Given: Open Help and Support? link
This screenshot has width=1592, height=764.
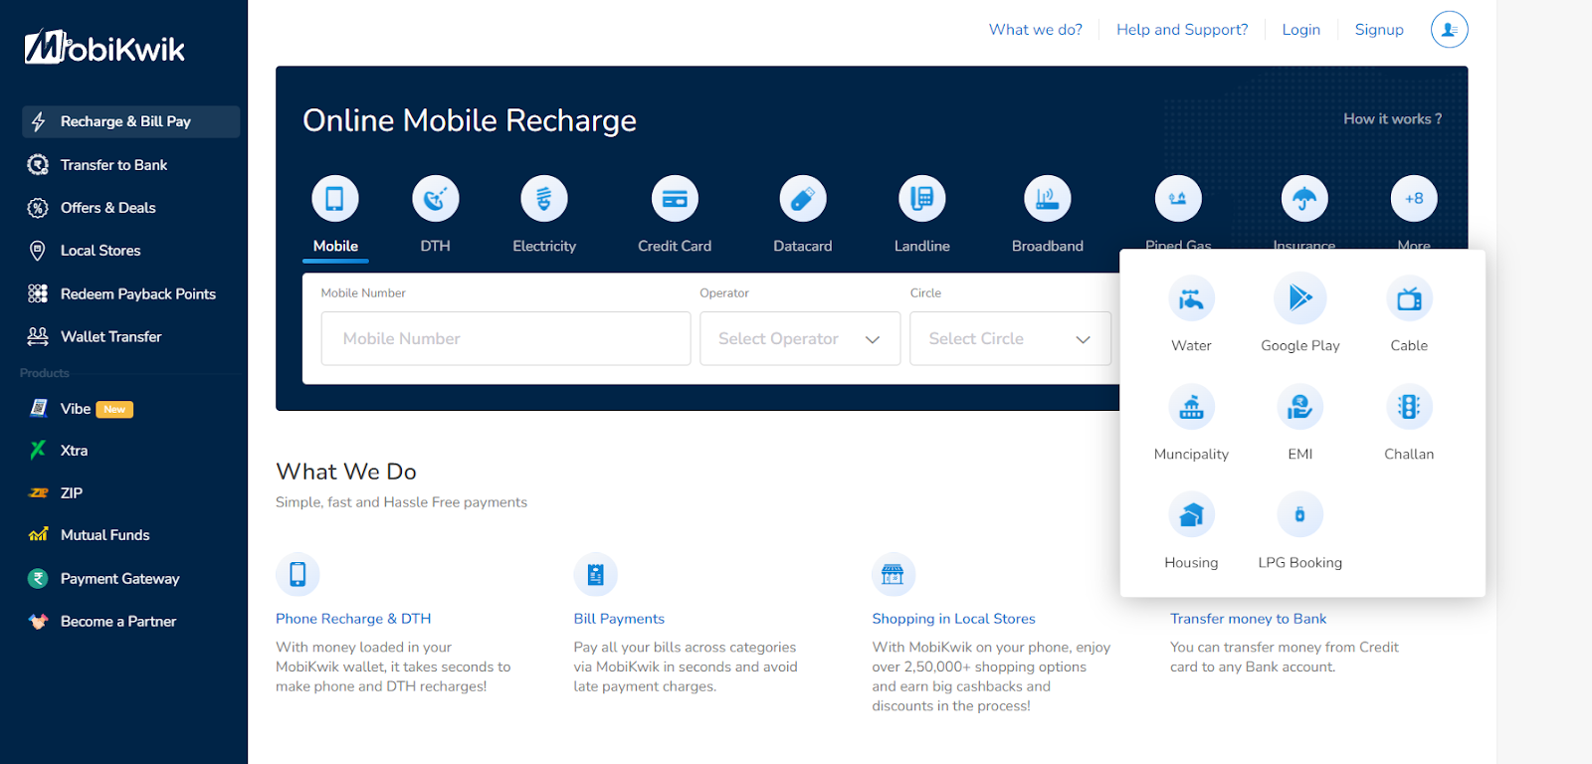Looking at the screenshot, I should (1182, 30).
